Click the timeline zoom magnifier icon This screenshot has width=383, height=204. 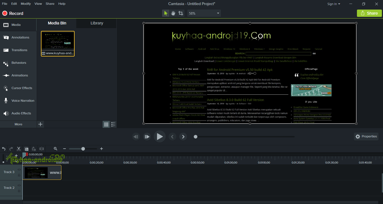(x=56, y=149)
